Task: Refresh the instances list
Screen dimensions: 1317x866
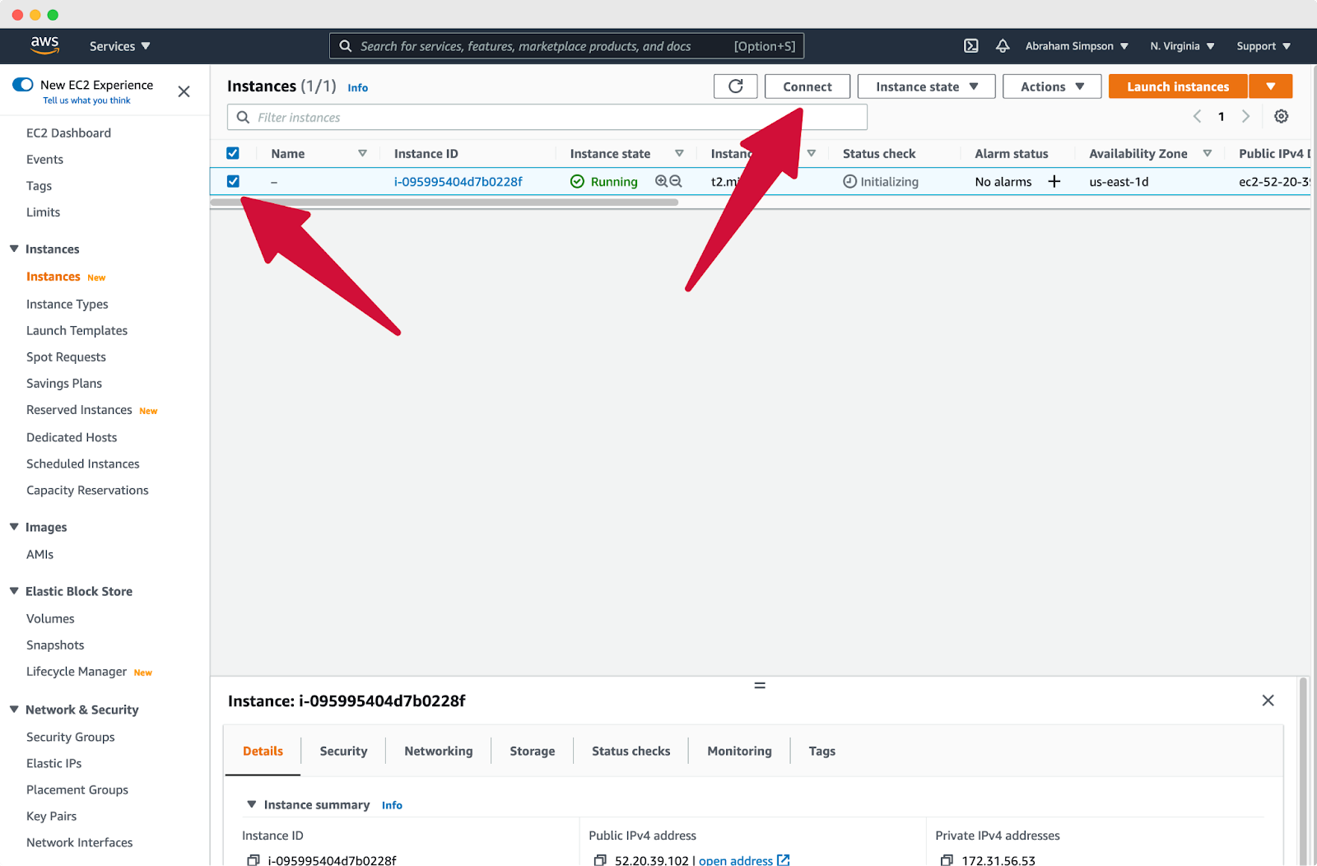Action: [735, 86]
